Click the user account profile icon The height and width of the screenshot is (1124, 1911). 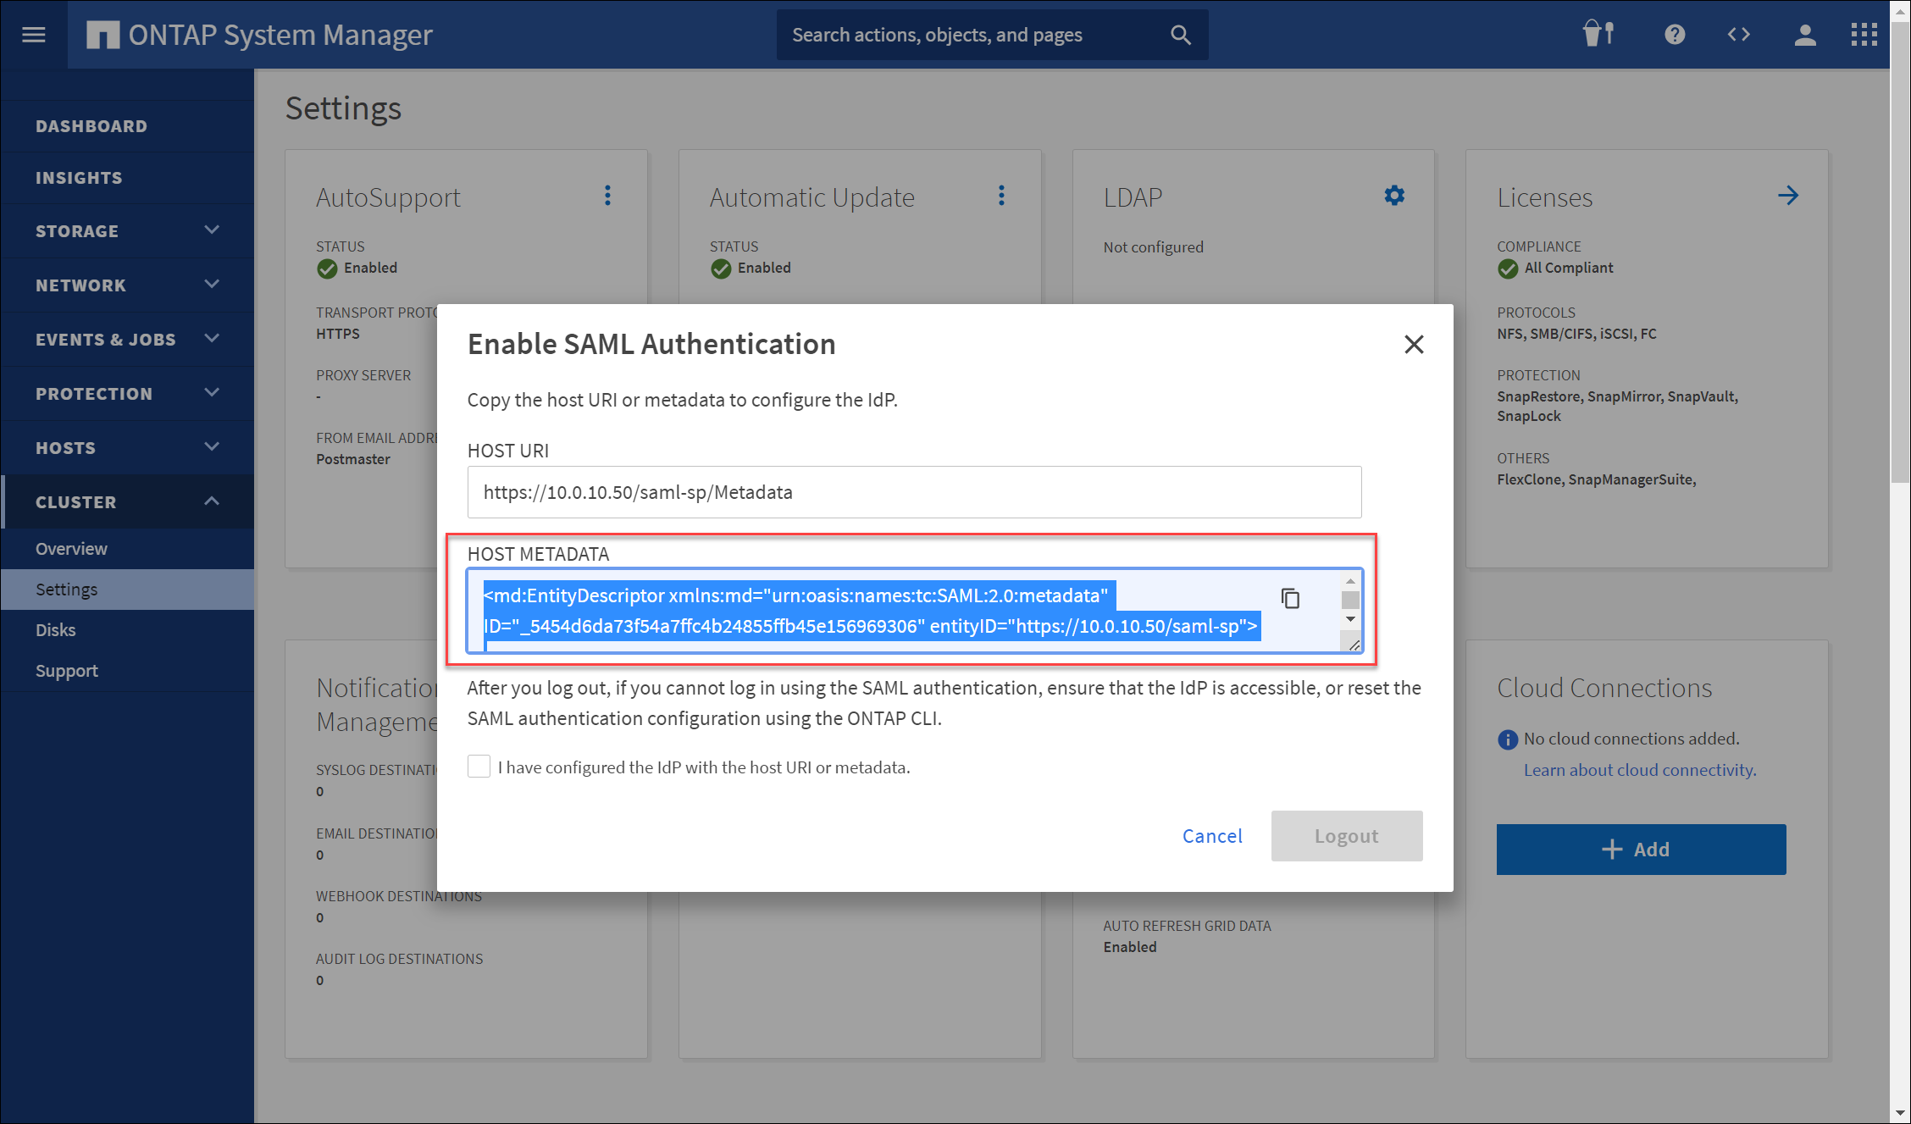pyautogui.click(x=1804, y=35)
